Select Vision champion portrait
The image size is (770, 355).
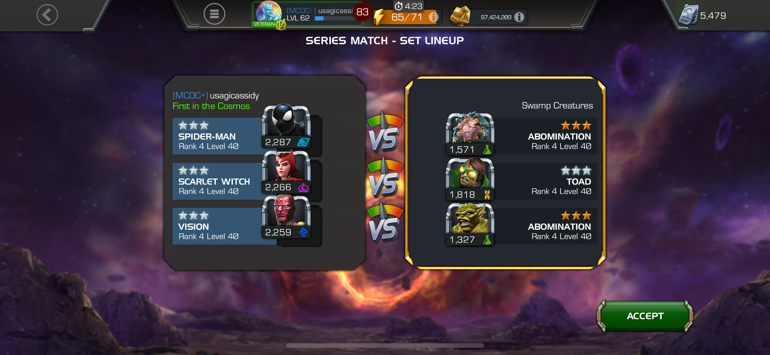tap(286, 217)
